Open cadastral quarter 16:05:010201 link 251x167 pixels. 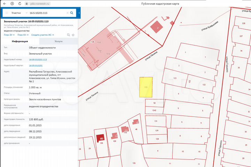click(x=36, y=65)
